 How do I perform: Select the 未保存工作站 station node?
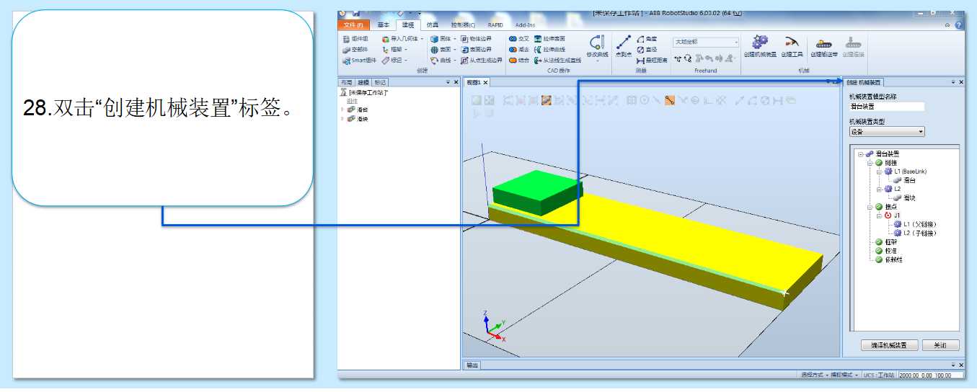point(364,92)
